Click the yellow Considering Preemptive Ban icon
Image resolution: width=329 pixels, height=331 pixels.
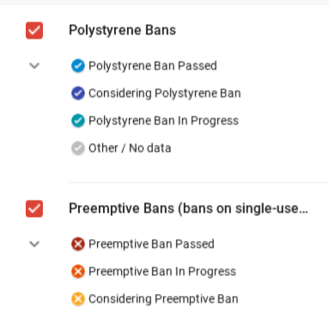click(78, 299)
